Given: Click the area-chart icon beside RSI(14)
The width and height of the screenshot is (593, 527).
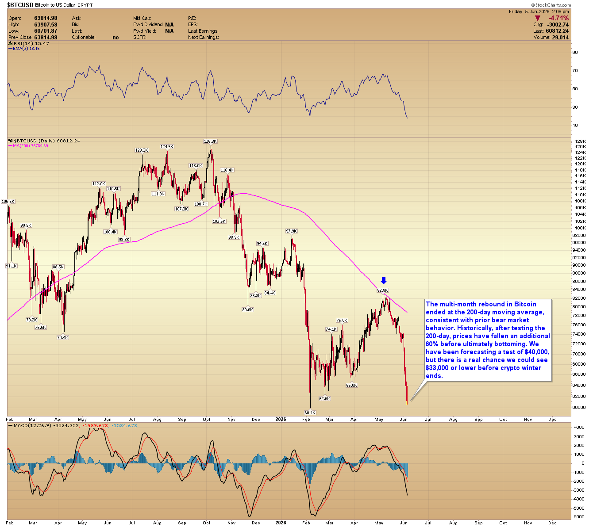Looking at the screenshot, I should tap(10, 43).
